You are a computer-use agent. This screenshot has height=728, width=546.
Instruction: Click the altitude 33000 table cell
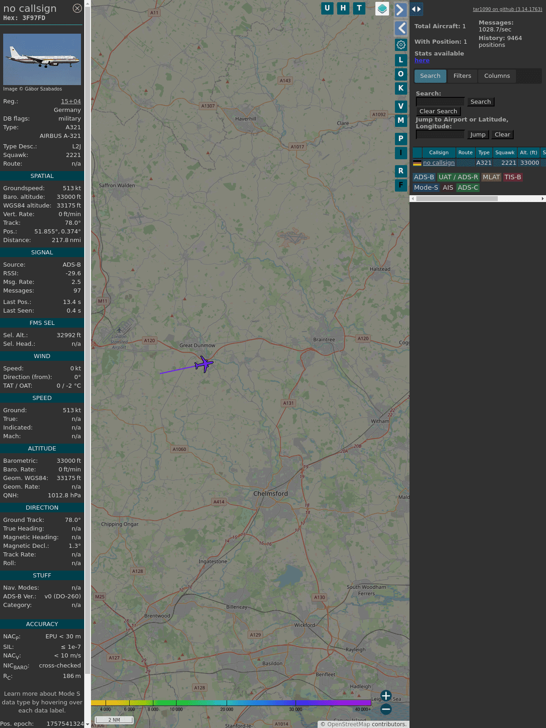[x=530, y=163]
